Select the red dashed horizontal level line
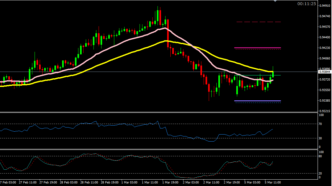 click(259, 22)
